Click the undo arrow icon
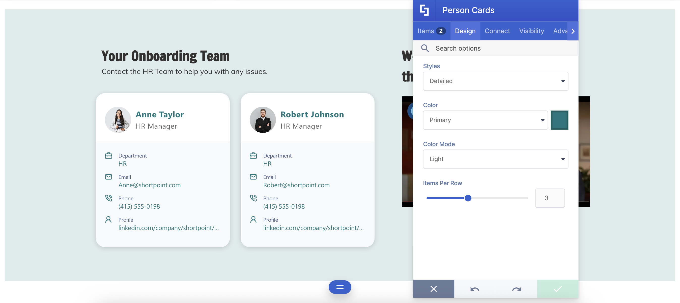680x303 pixels. point(475,289)
